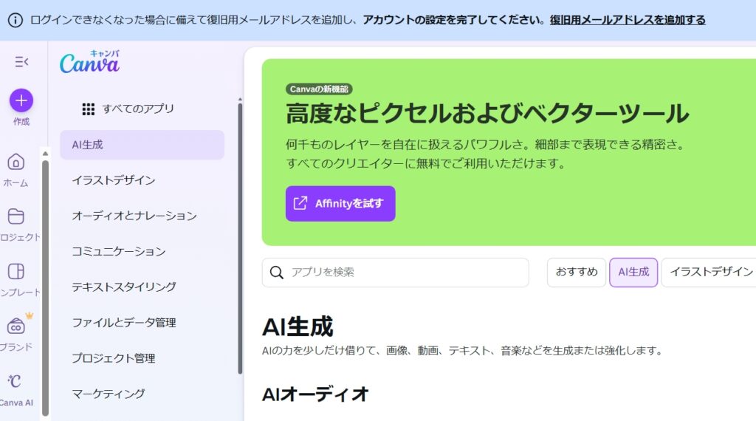Screen dimensions: 756x421
Task: Select イラストデザイン in the category list
Action: click(x=114, y=180)
